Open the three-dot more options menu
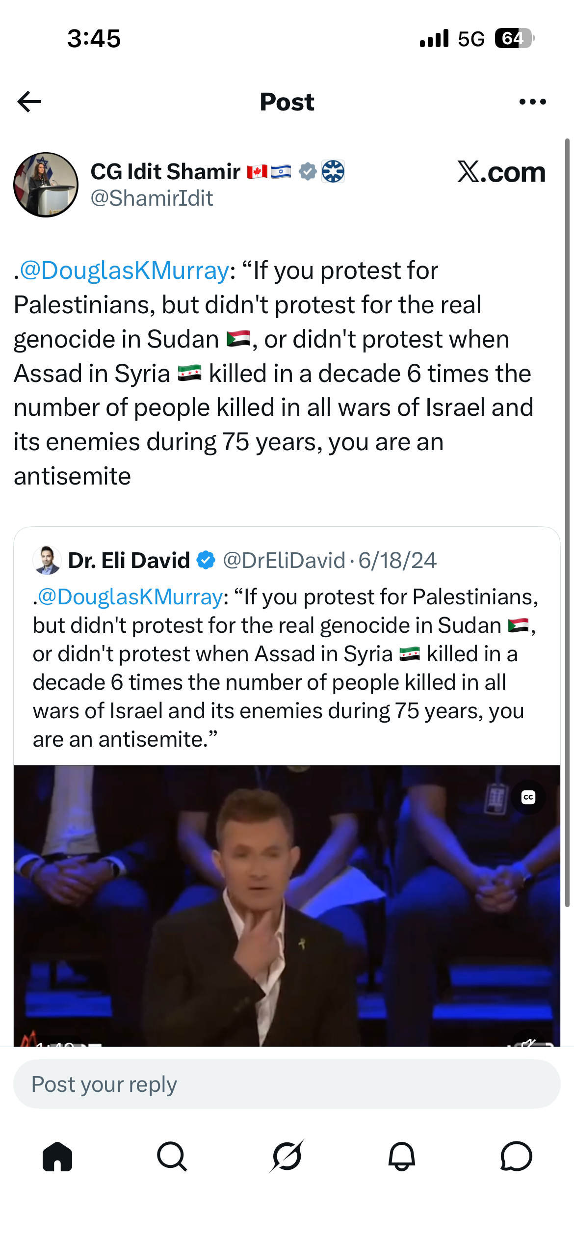Viewport: 574px width, 1243px height. pyautogui.click(x=533, y=102)
